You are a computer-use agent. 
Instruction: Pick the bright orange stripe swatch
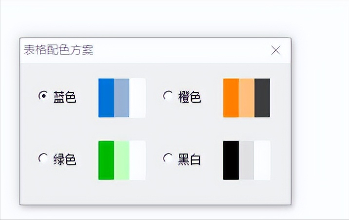[x=231, y=98]
